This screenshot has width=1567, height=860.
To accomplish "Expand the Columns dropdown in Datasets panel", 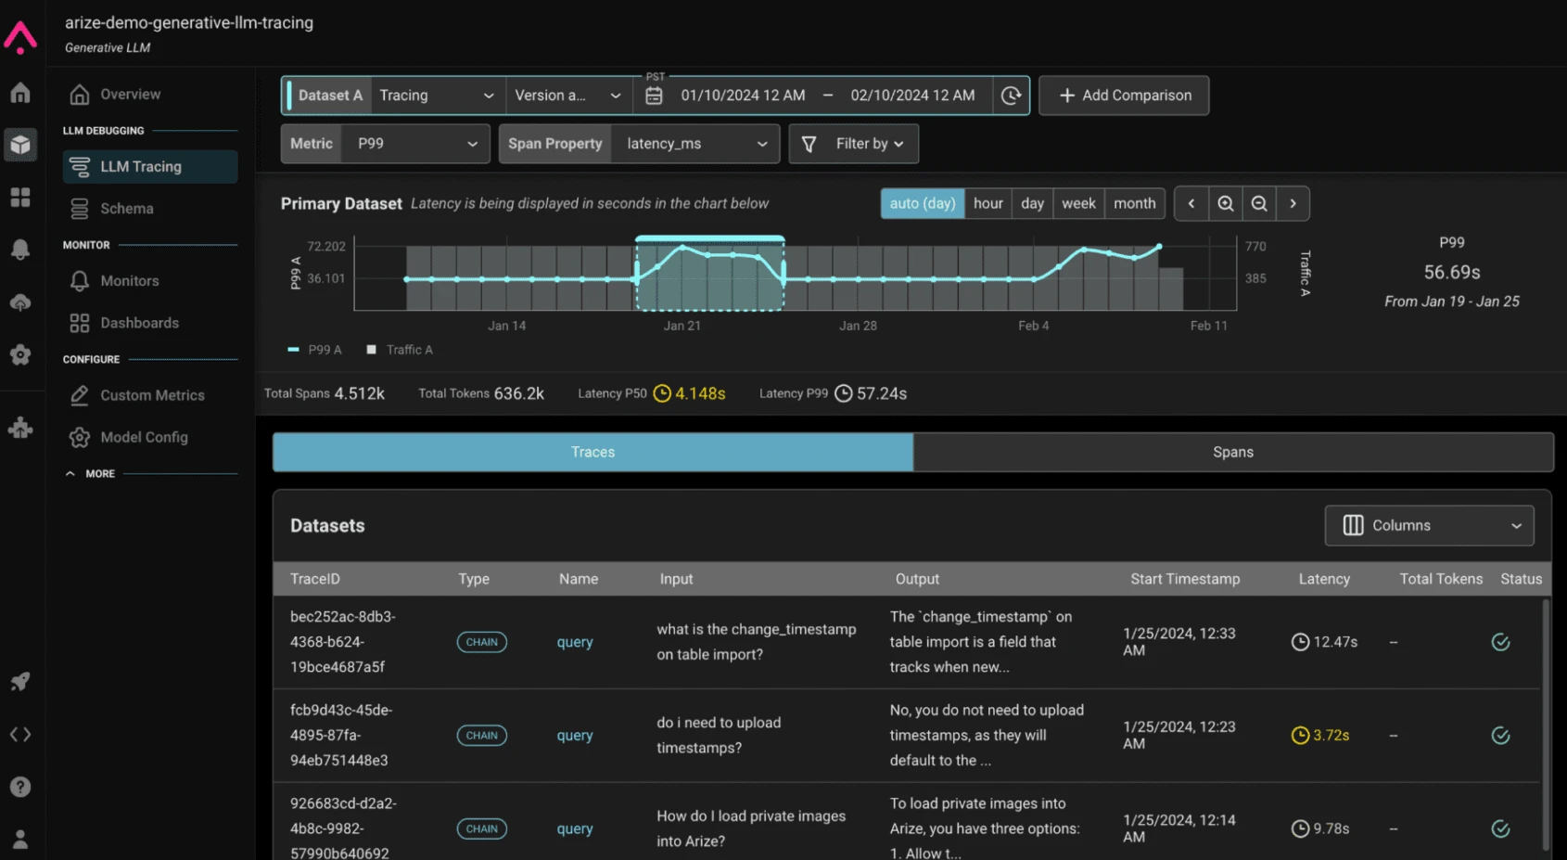I will [x=1428, y=525].
